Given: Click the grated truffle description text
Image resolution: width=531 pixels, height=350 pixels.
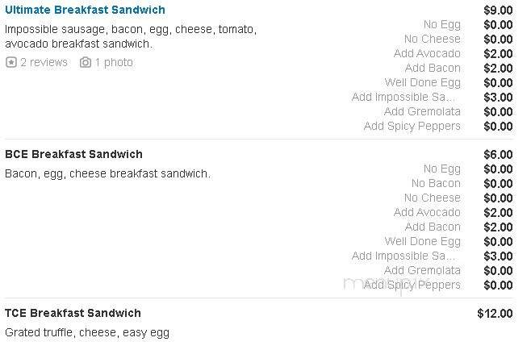Looking at the screenshot, I should point(87,332).
